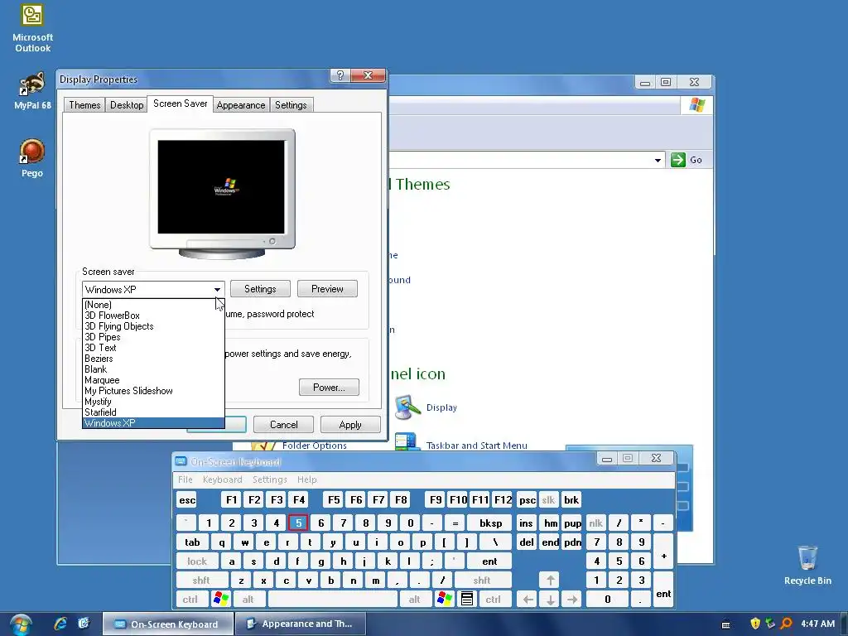848x636 pixels.
Task: Toggle the left alt key
Action: point(248,600)
